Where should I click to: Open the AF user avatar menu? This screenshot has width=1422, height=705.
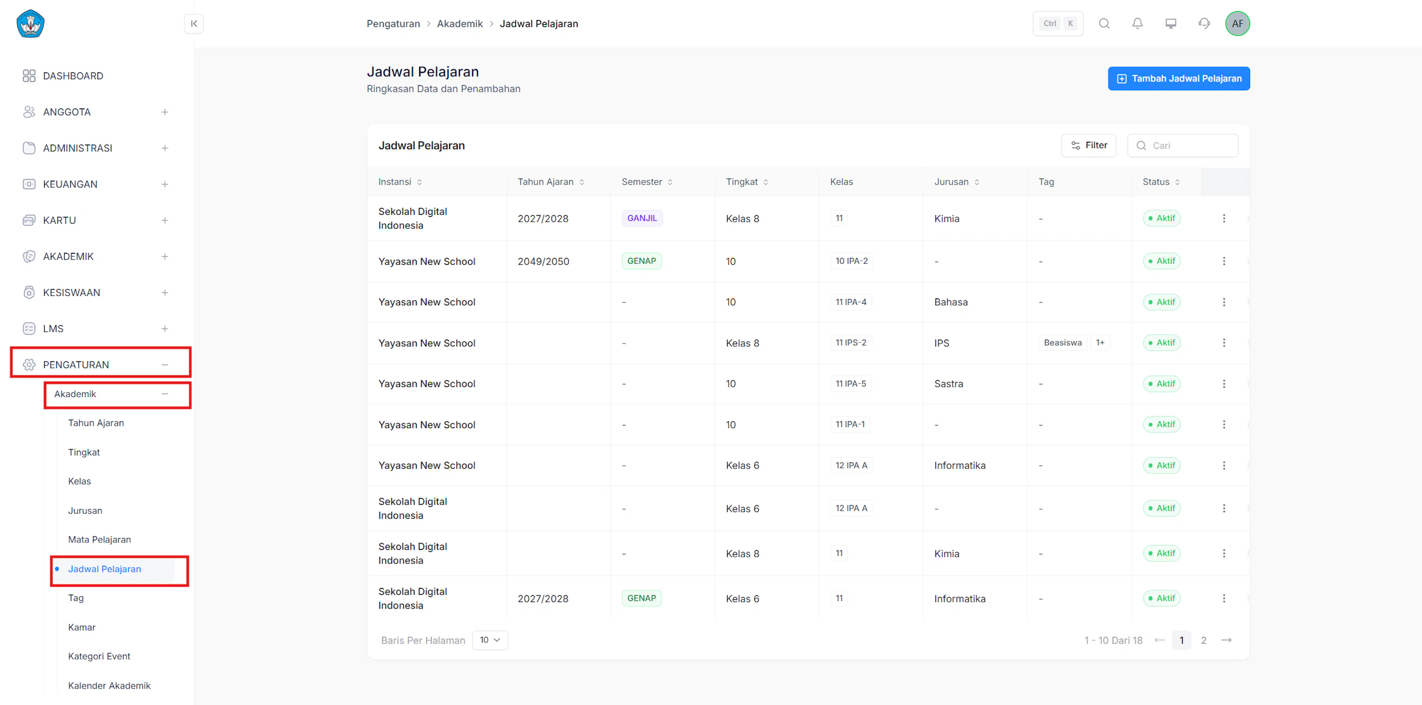click(x=1237, y=23)
